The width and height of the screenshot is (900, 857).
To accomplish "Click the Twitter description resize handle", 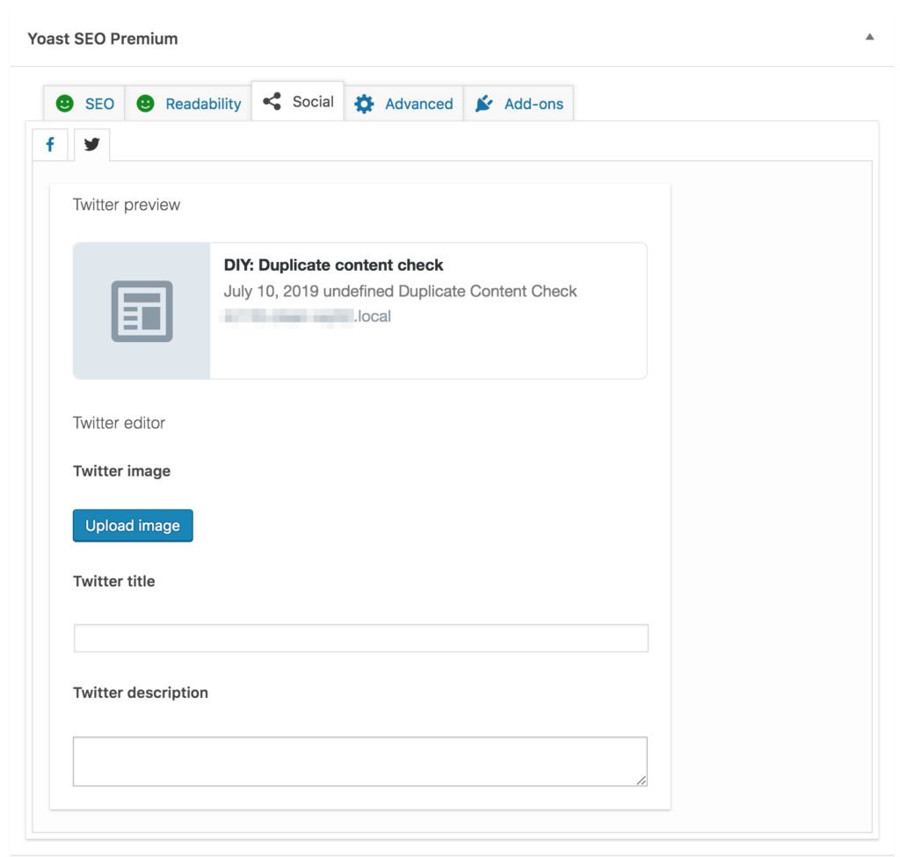I will [641, 780].
